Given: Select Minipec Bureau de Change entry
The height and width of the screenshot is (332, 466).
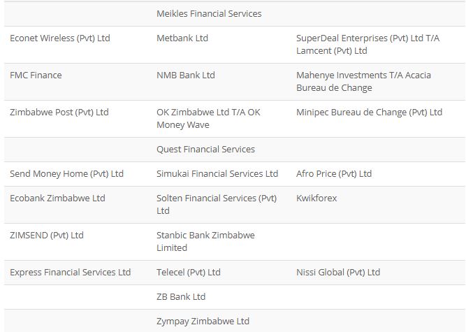Looking at the screenshot, I should click(x=369, y=113).
